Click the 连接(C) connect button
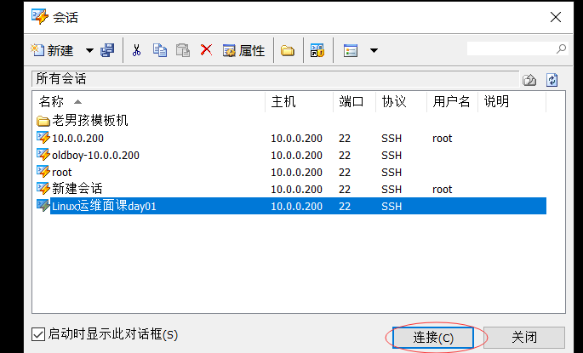Viewport: 583px width, 353px height. click(433, 338)
